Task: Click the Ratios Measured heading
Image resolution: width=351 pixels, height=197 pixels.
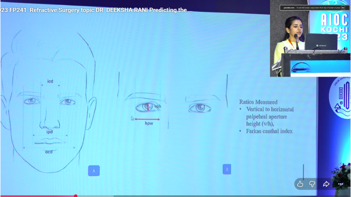Action: coord(258,102)
